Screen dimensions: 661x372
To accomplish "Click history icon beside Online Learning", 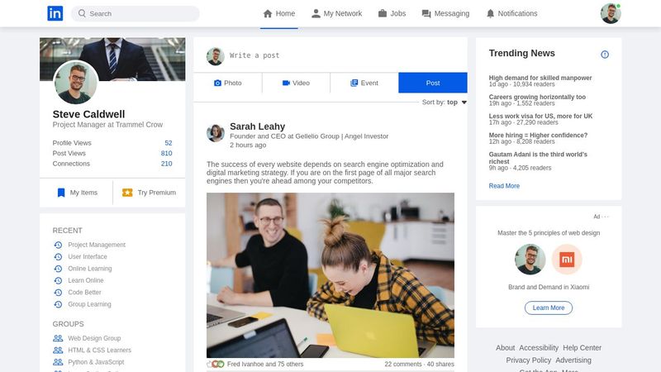I will (x=58, y=269).
